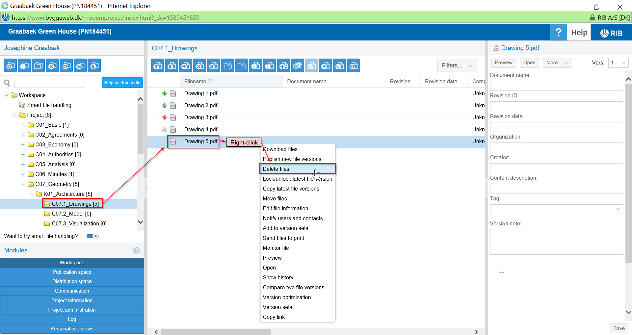Image resolution: width=632 pixels, height=335 pixels.
Task: Delete the selected file using toolbar icon
Action: coord(199,65)
